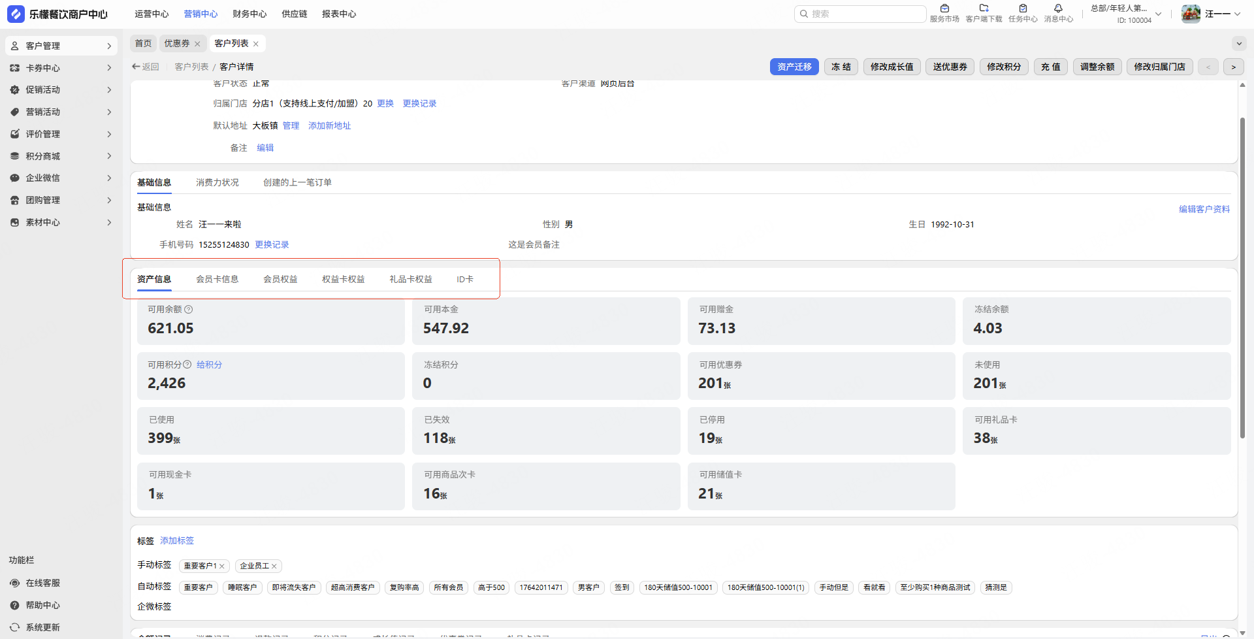Click the 充值 button
The width and height of the screenshot is (1254, 639).
[1051, 67]
